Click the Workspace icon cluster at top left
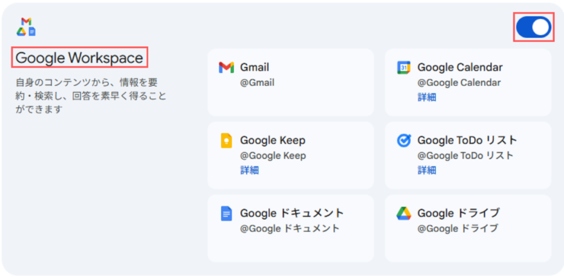The width and height of the screenshot is (564, 277). tap(26, 27)
